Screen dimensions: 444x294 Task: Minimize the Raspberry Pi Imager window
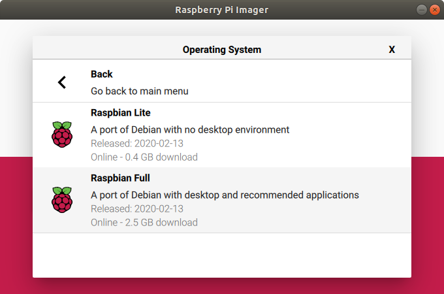[421, 10]
